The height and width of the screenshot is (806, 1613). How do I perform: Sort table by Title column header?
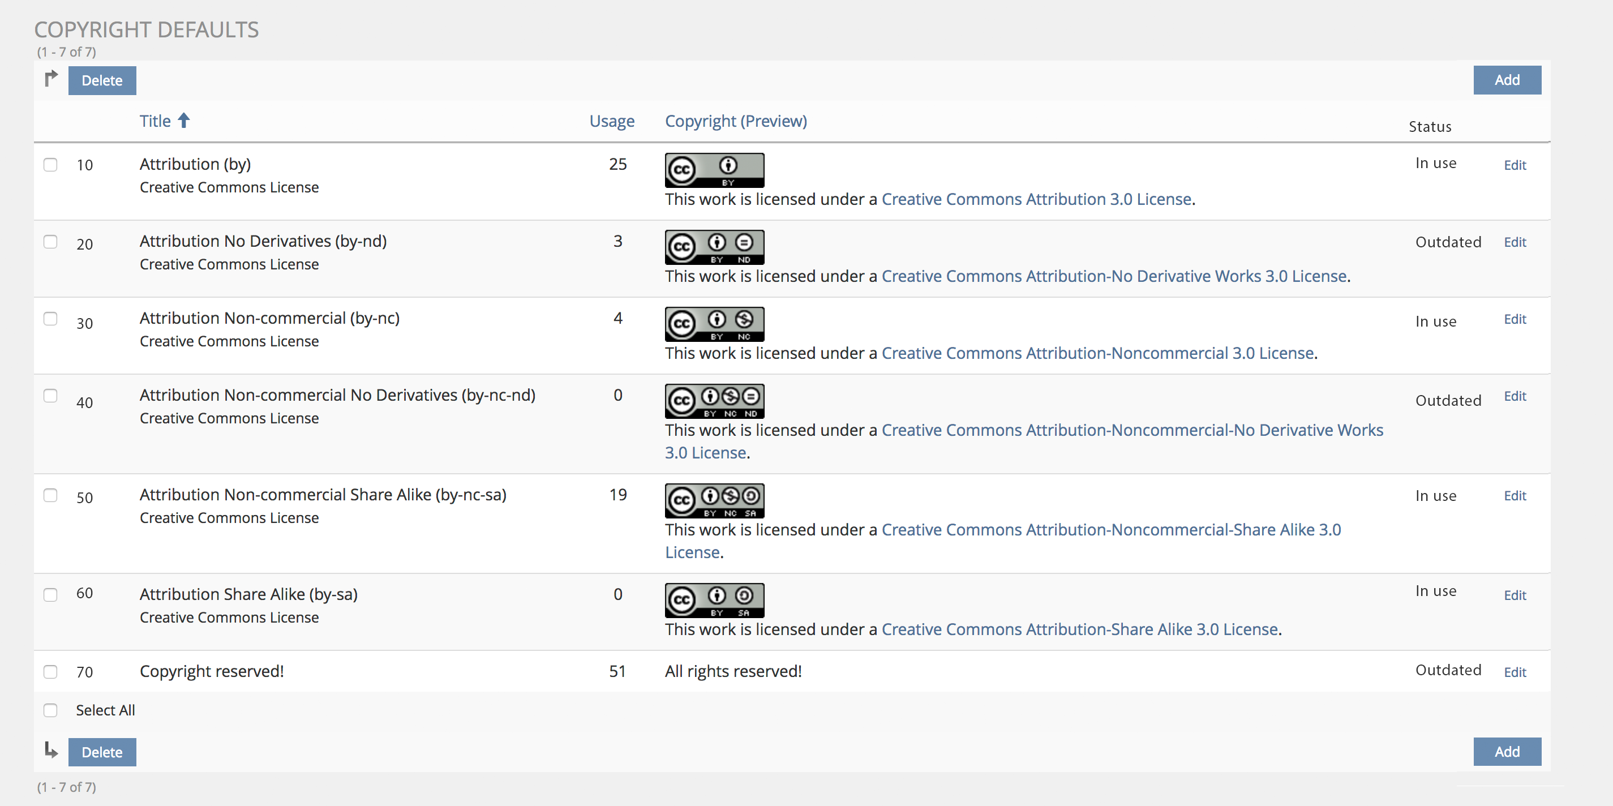click(155, 121)
